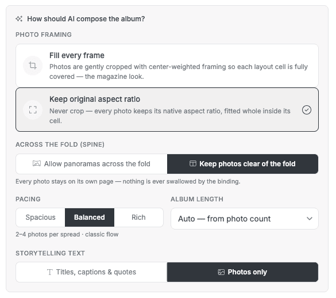
Task: Click the checkmark circle on Keep original aspect ratio
Action: 307,110
